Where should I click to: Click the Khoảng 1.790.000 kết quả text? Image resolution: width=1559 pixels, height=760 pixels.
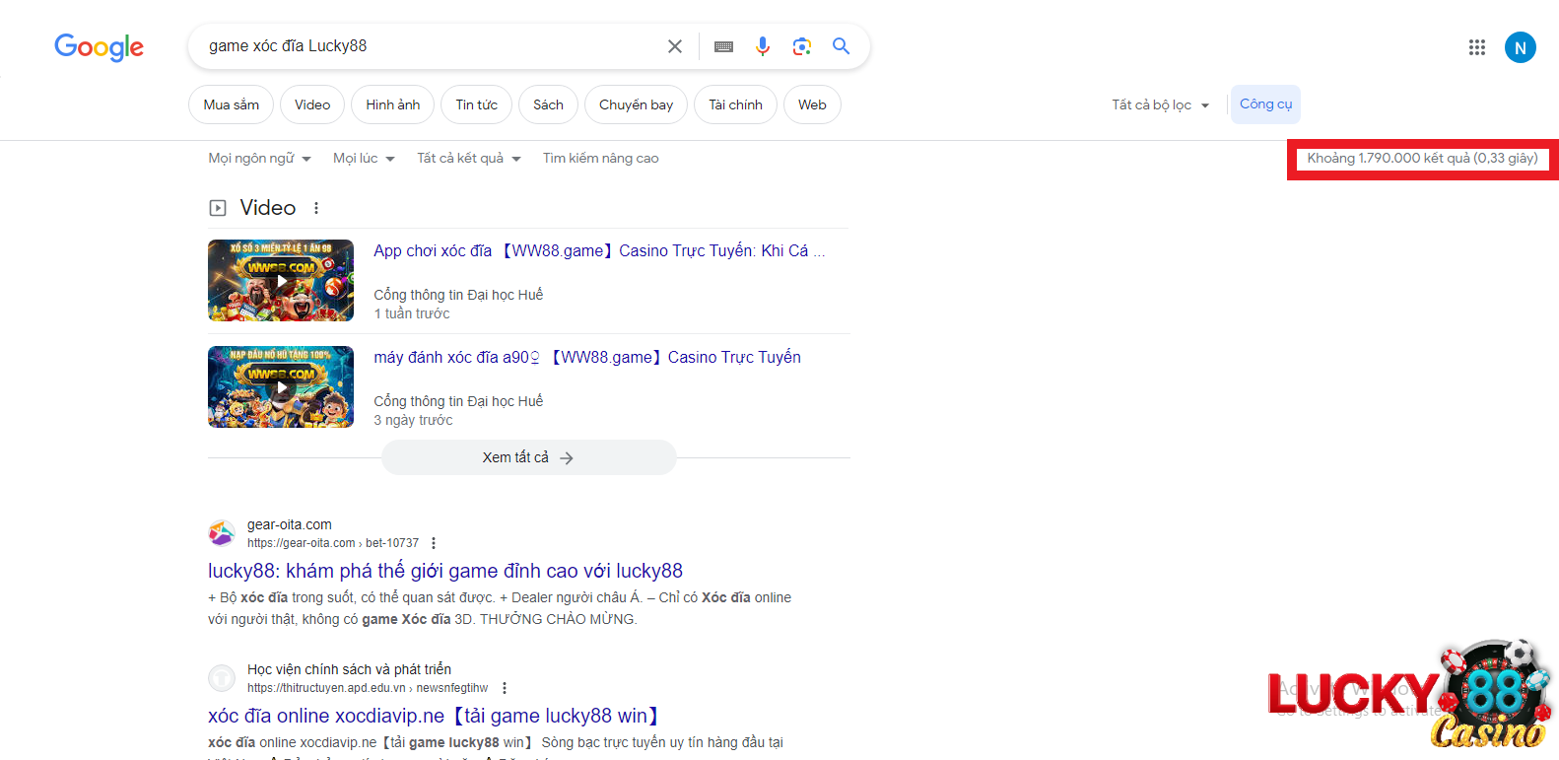point(1423,158)
